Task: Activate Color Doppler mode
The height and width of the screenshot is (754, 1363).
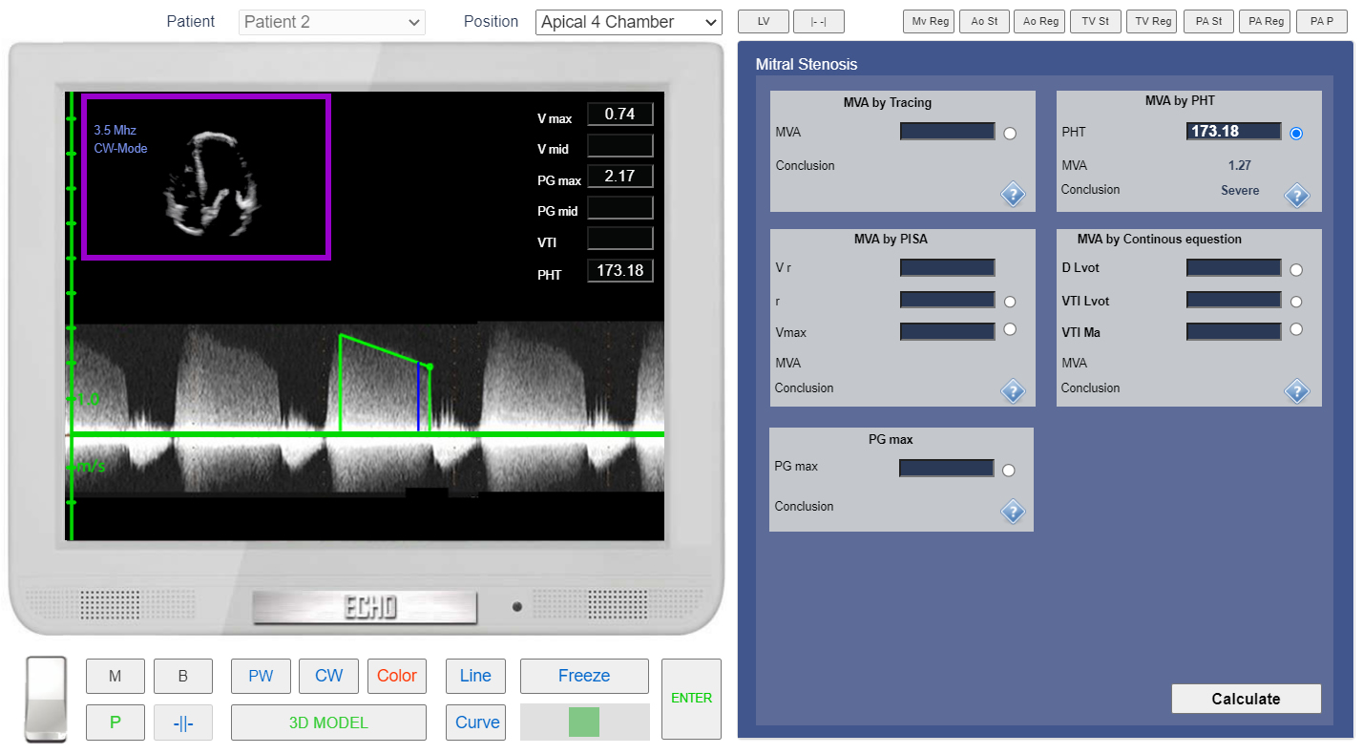Action: 397,676
